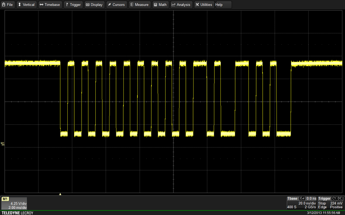Open the Math functions menu

[x=160, y=5]
